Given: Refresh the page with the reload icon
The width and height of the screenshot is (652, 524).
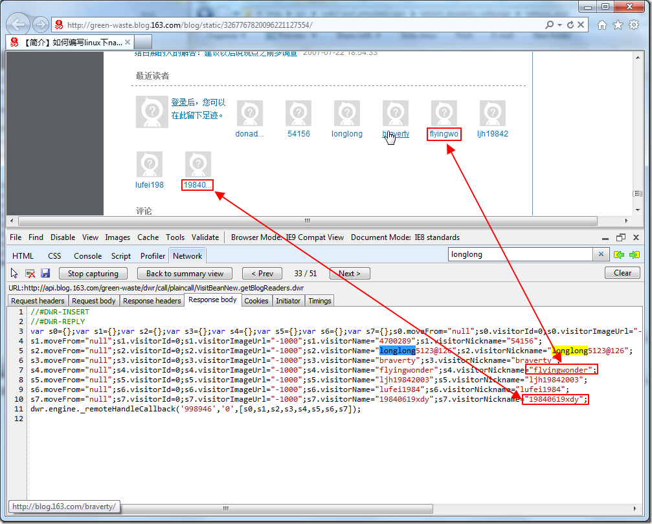Looking at the screenshot, I should pyautogui.click(x=570, y=25).
